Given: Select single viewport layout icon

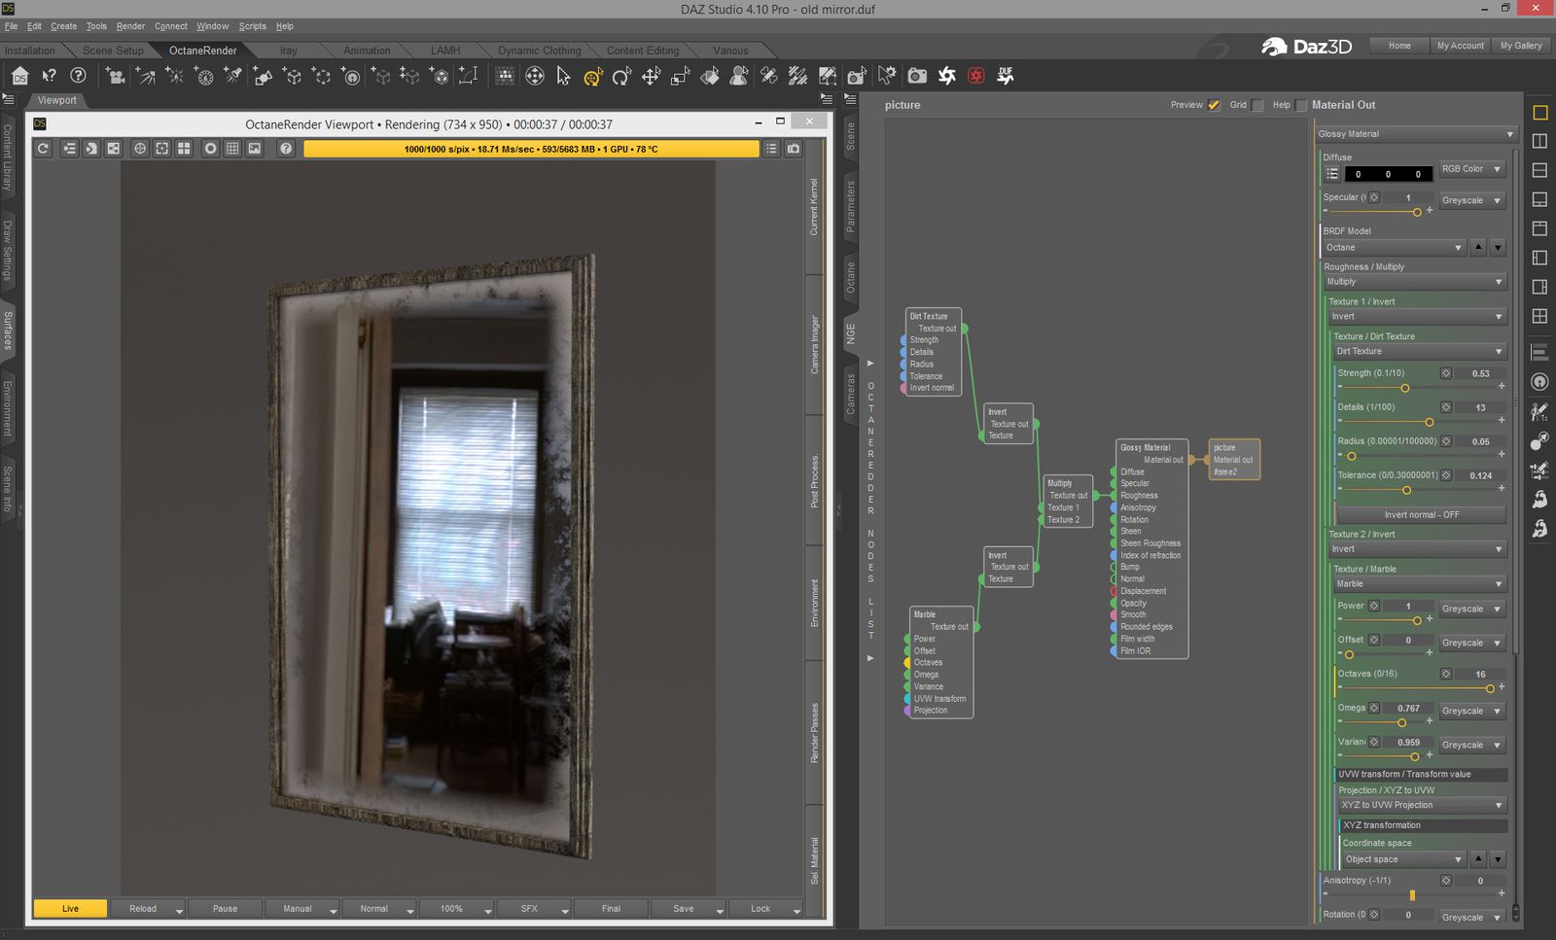Looking at the screenshot, I should (1539, 113).
